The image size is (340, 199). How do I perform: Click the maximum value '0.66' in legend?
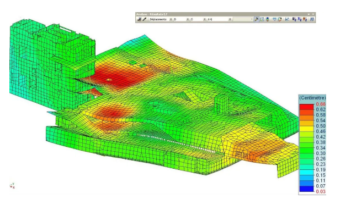[x=321, y=104]
